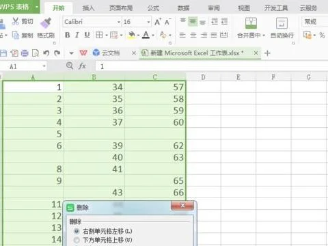Click the magnifier icon beside fx

click(70, 66)
